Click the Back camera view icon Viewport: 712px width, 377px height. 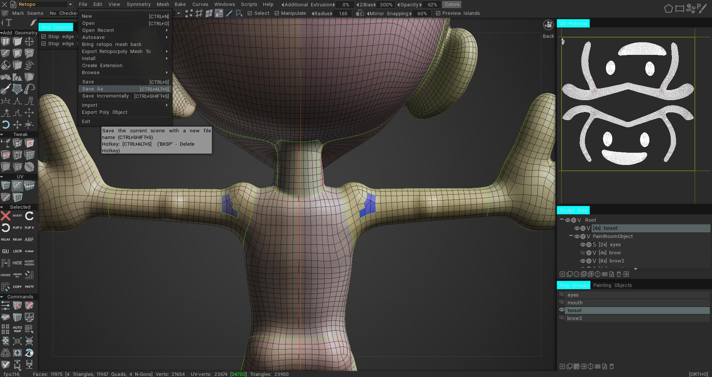pos(548,25)
